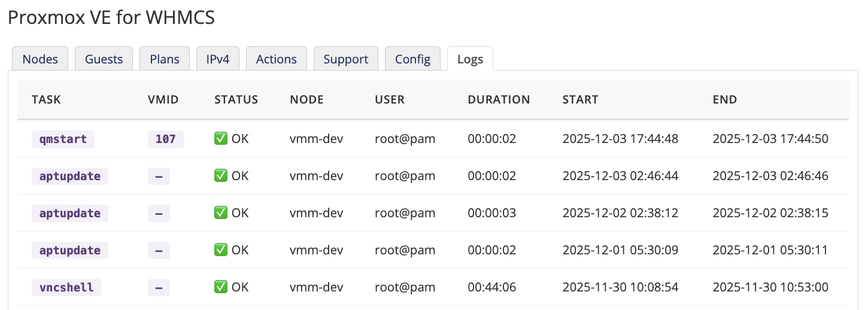Click the aptudate badge dated 2025-12-03
868x310 pixels.
tap(69, 177)
